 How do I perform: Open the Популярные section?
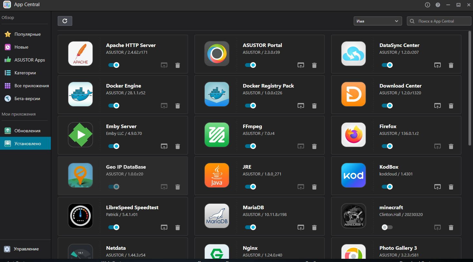25,34
